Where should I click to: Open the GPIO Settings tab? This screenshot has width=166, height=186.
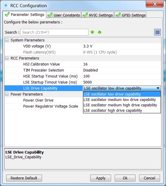pyautogui.click(x=130, y=15)
